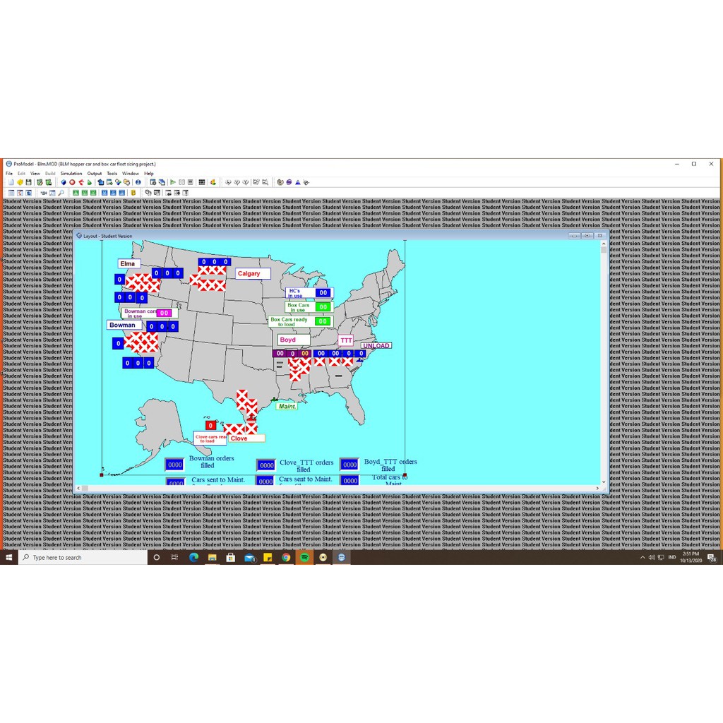This screenshot has height=723, width=723.
Task: Click the Layout window scroll right arrow
Action: (597, 488)
